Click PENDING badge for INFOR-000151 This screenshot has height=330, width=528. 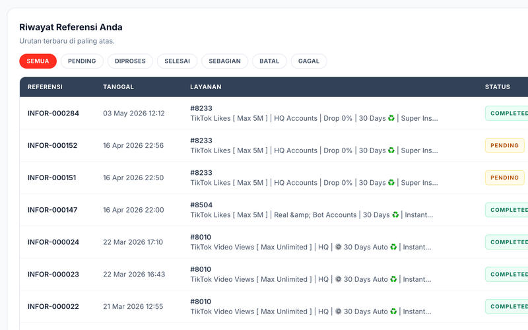[x=504, y=178]
